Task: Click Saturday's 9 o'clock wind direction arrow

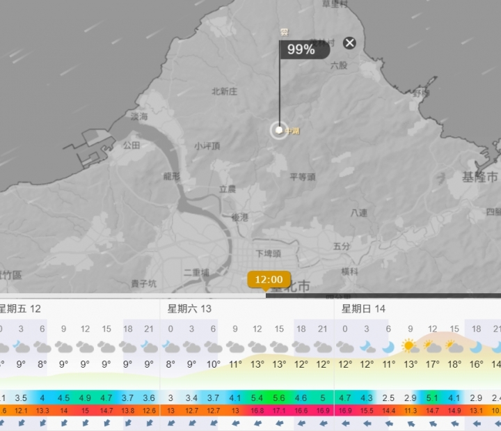Action: coord(235,423)
